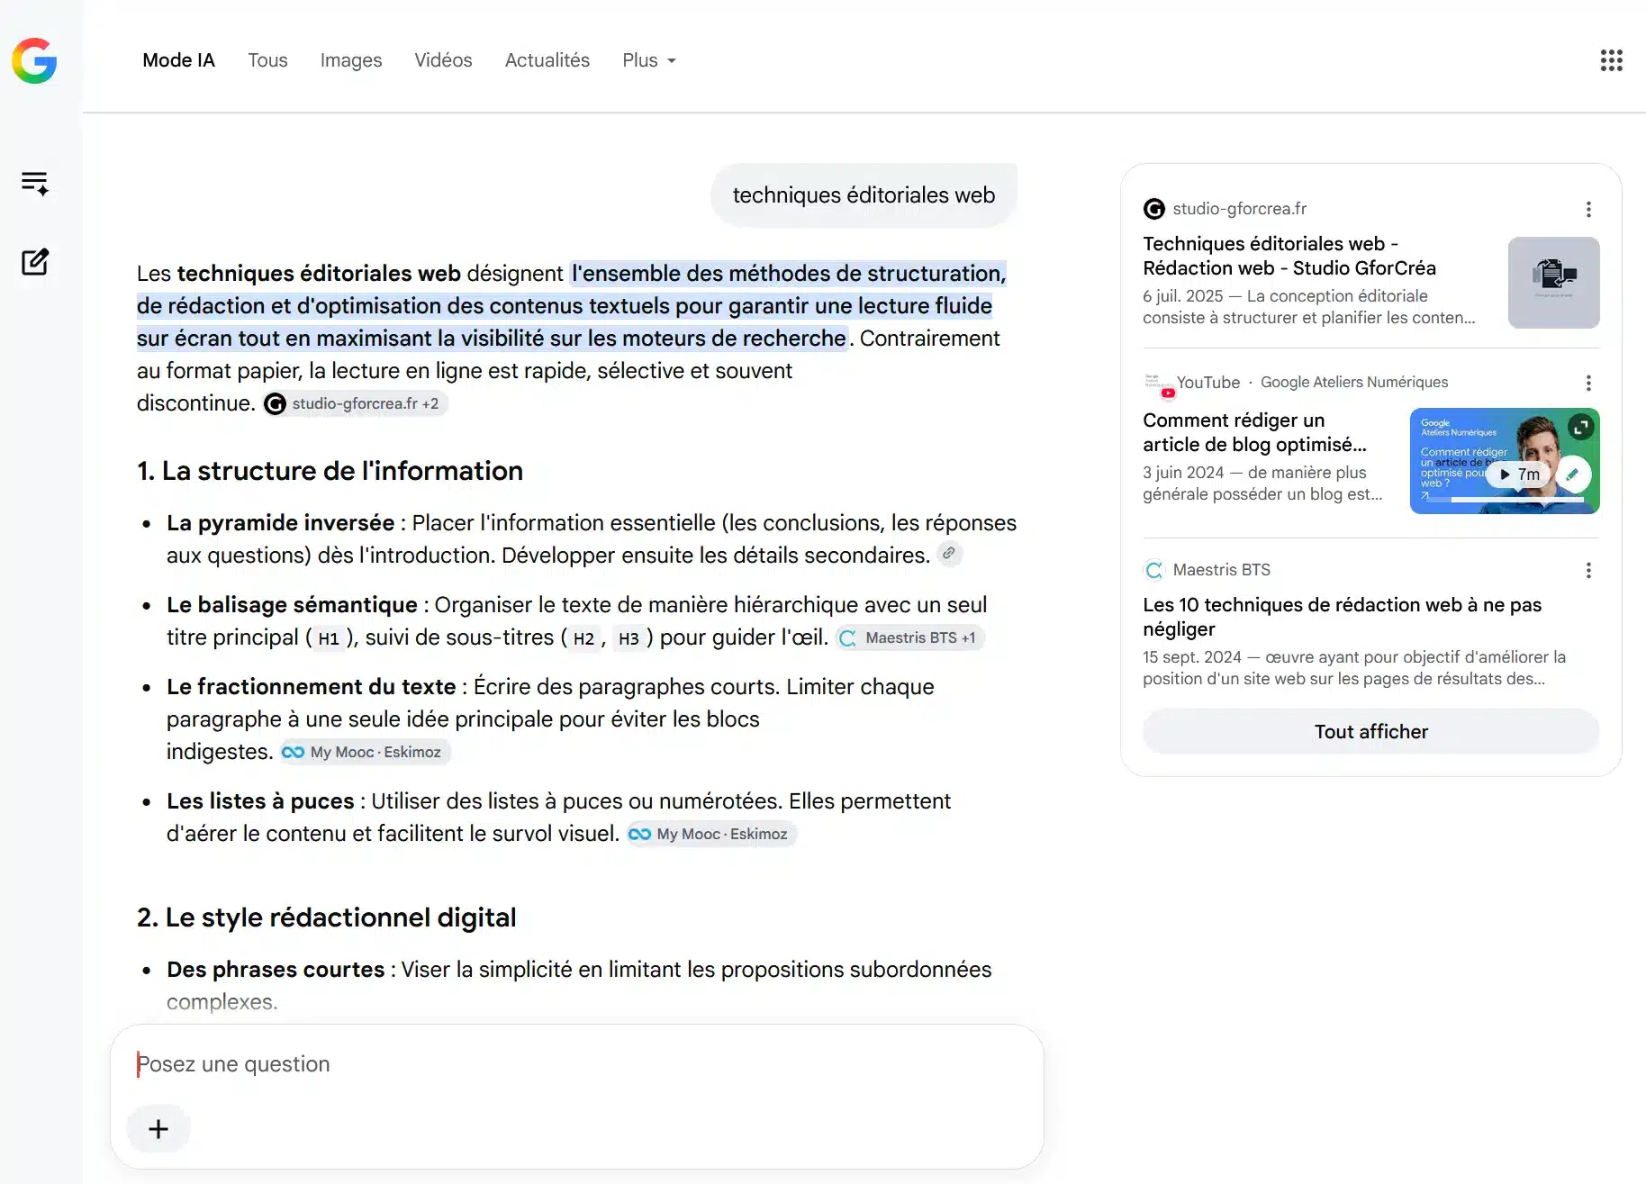Switch to Tous tab

tap(267, 60)
